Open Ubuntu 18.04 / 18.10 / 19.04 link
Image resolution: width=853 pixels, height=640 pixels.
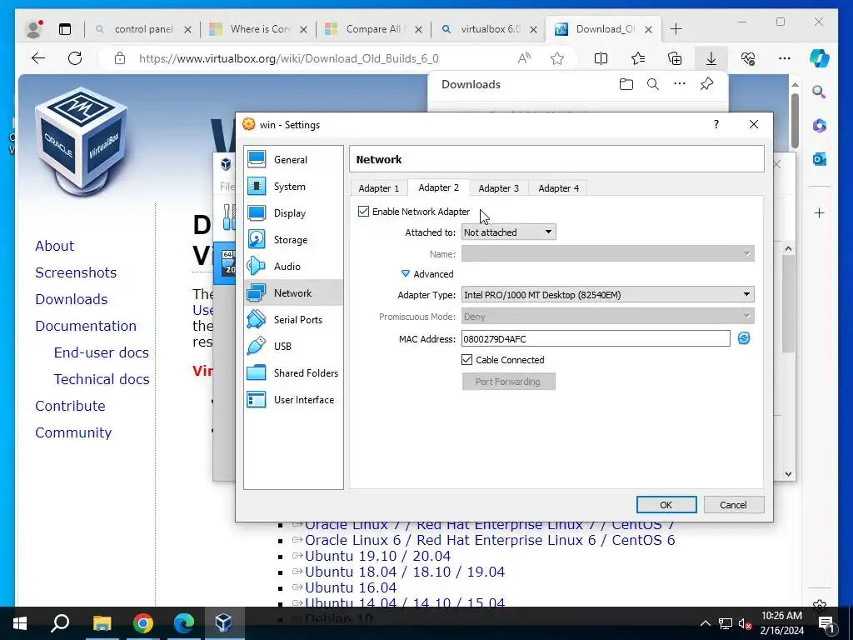click(405, 572)
